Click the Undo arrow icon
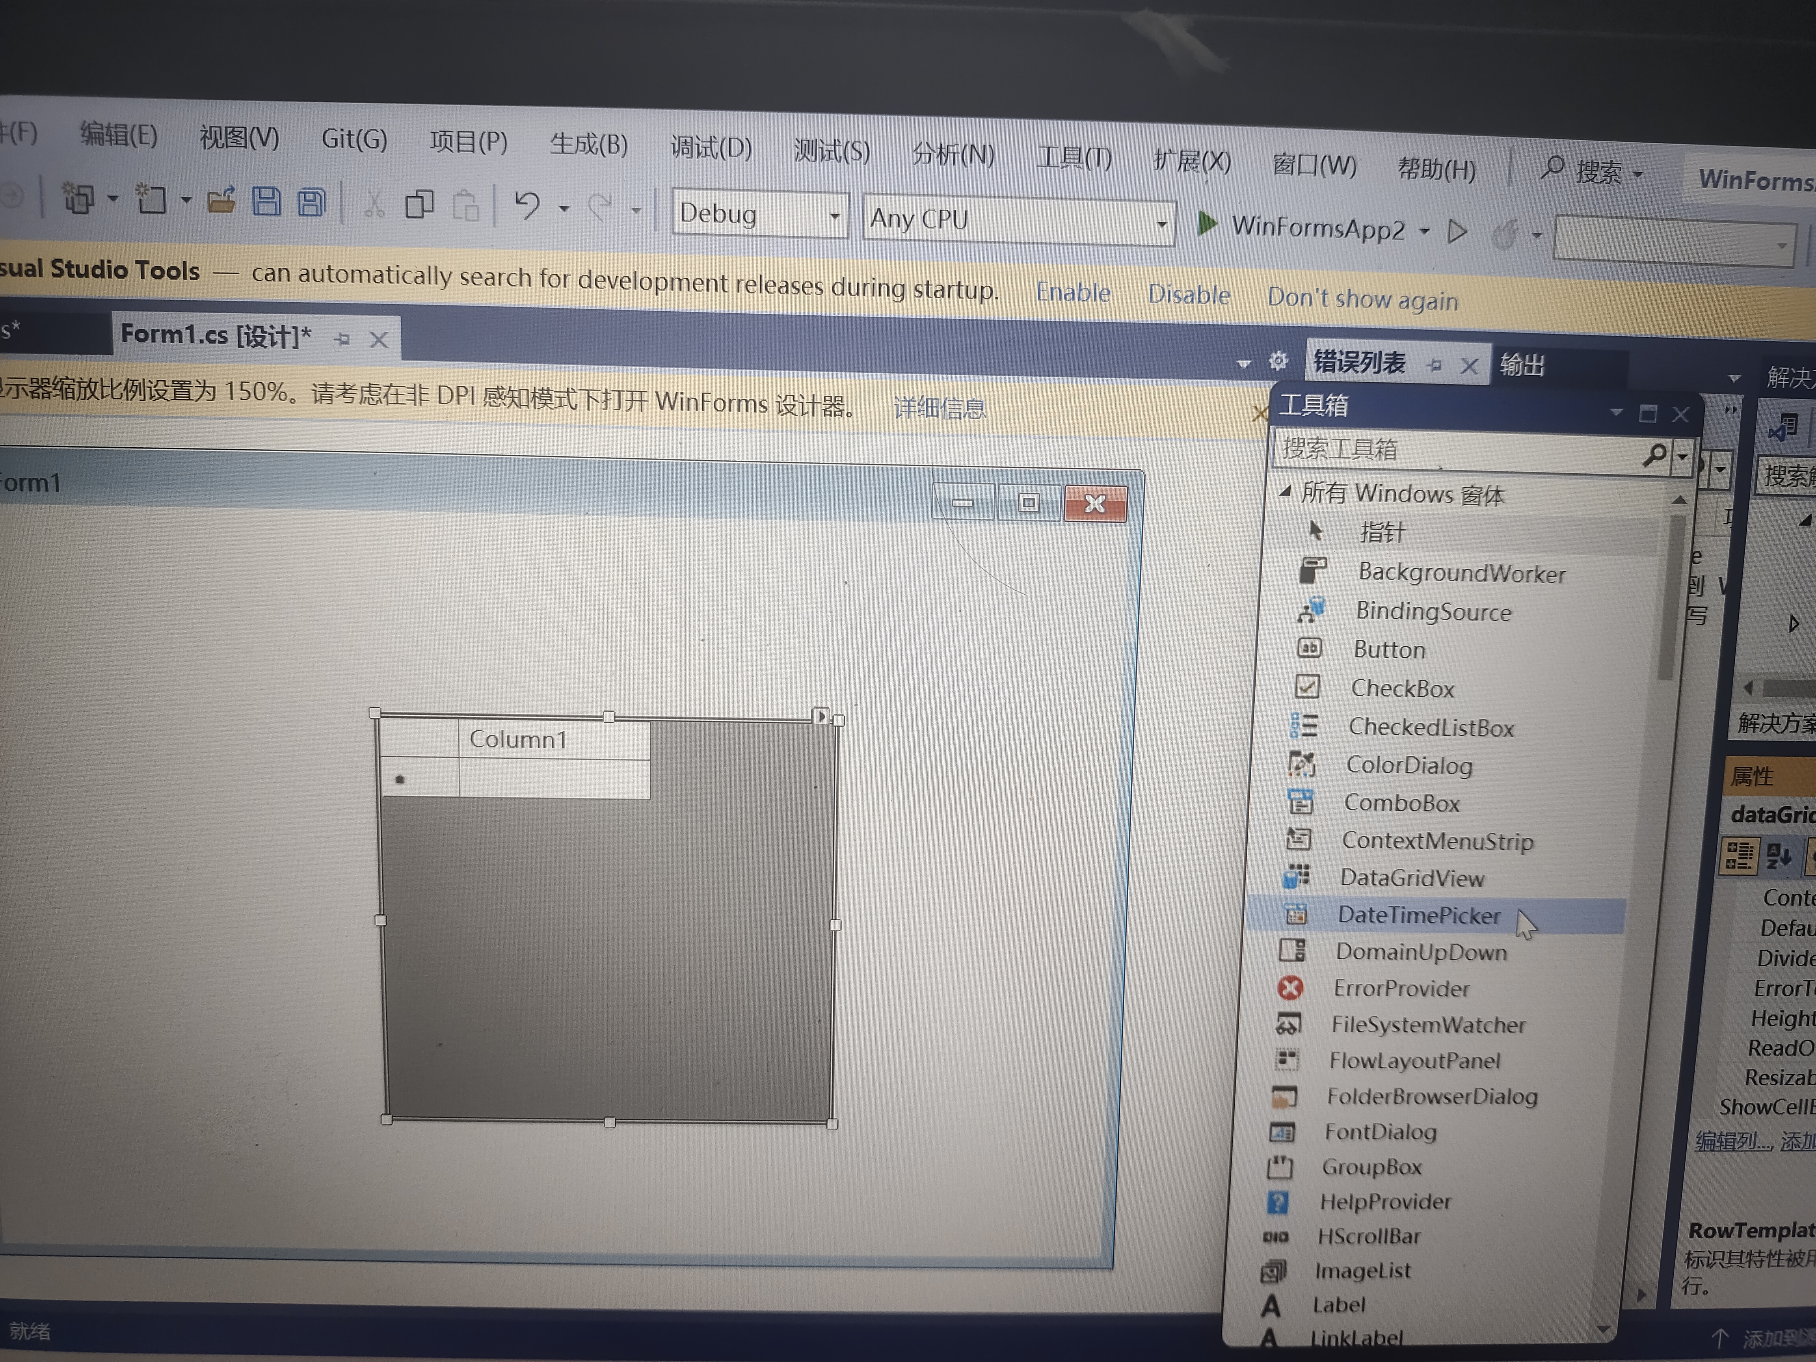The image size is (1816, 1362). click(x=527, y=205)
